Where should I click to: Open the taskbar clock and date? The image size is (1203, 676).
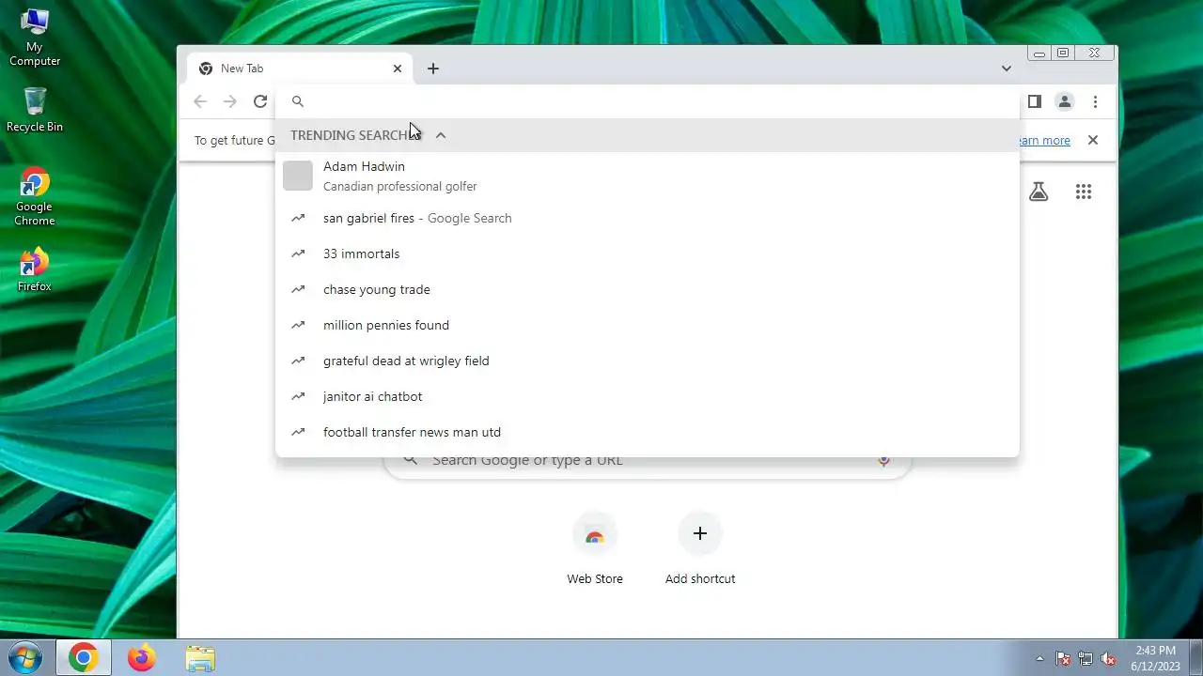(1154, 658)
